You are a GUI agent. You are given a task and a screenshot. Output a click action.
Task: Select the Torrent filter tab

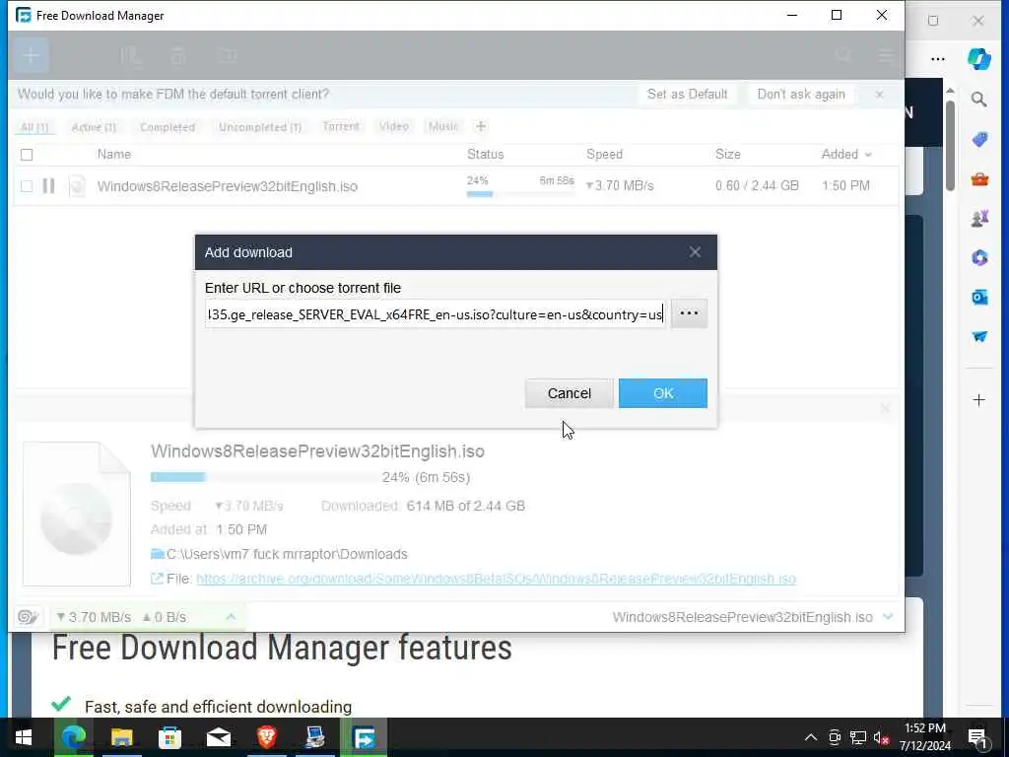coord(341,127)
